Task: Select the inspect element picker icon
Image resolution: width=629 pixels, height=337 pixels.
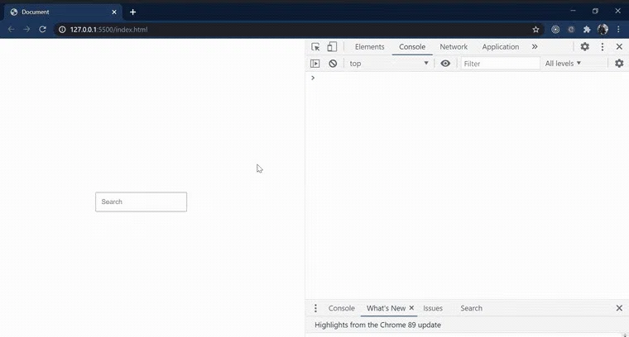Action: pos(315,47)
